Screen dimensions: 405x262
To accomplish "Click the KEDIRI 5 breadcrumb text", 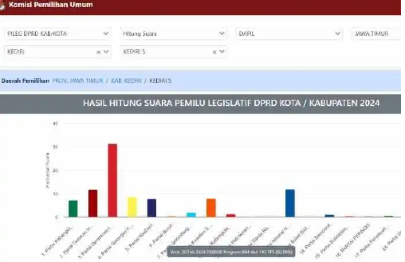I will point(160,81).
